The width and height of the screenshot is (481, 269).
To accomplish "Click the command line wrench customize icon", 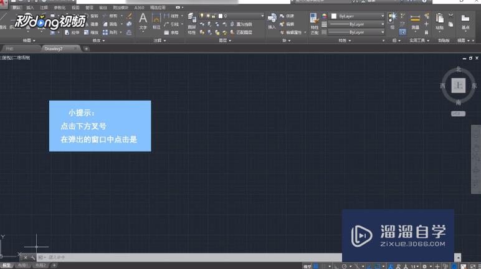I will click(x=33, y=257).
